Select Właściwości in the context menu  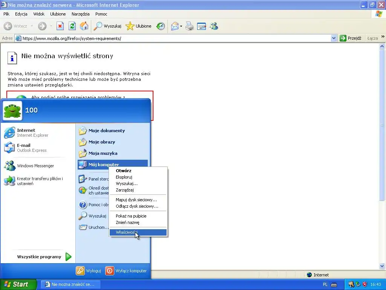tap(138, 232)
